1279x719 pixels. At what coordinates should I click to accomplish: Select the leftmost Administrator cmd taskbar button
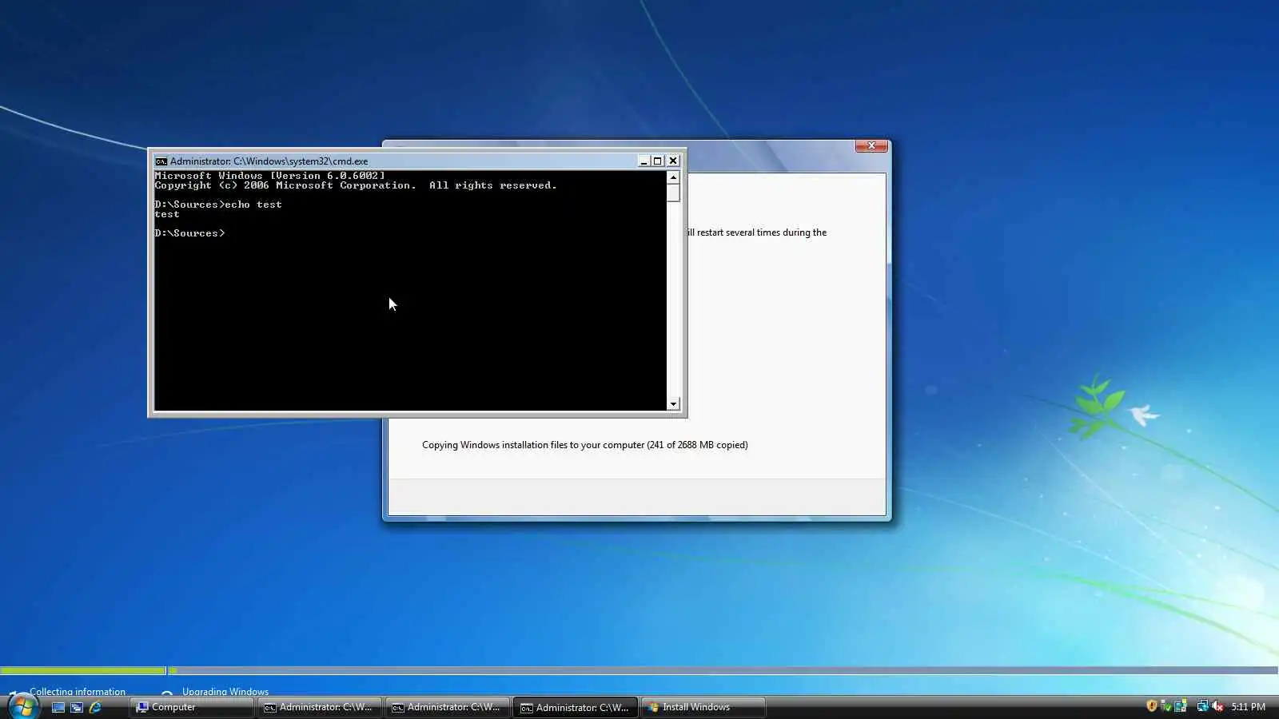click(x=320, y=707)
